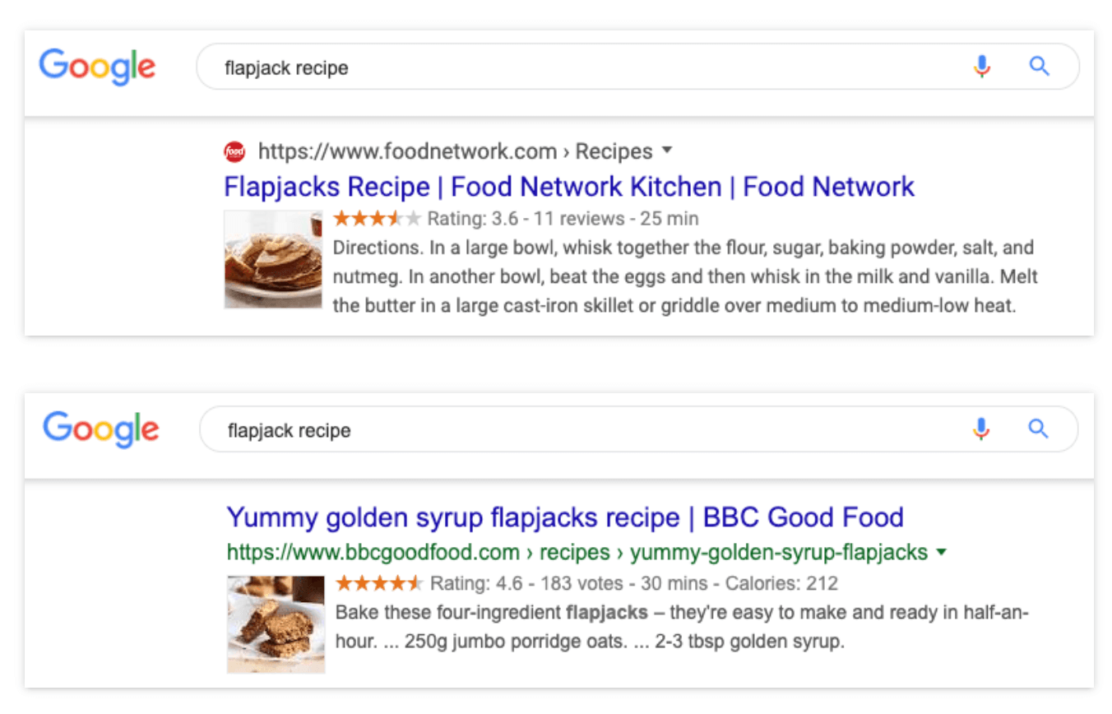Start voice search in the bottom search bar
The height and width of the screenshot is (714, 1112).
click(980, 429)
